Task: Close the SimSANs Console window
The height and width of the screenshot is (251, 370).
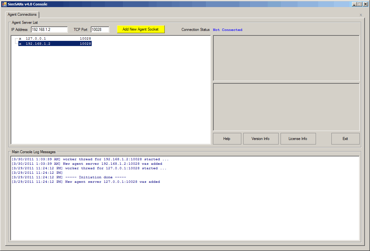Action: [365, 4]
